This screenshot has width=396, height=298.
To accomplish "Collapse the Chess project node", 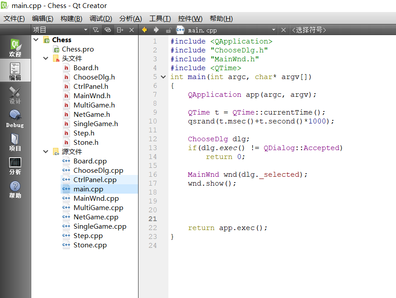I will click(36, 40).
